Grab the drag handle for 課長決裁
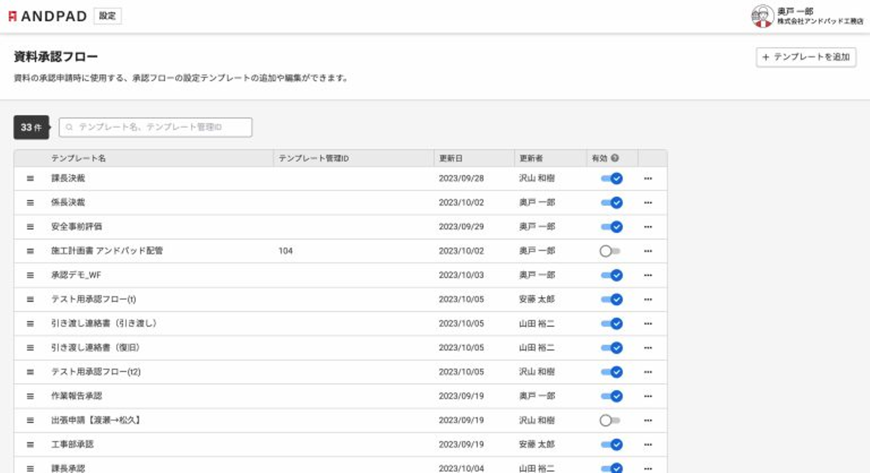Image resolution: width=870 pixels, height=473 pixels. (x=30, y=179)
